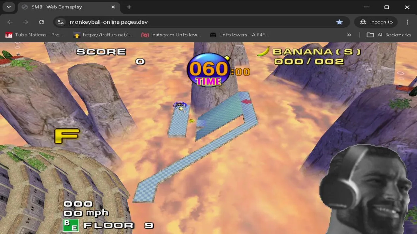Click the Unfollowers F4F favicon
Image resolution: width=417 pixels, height=234 pixels.
(213, 35)
